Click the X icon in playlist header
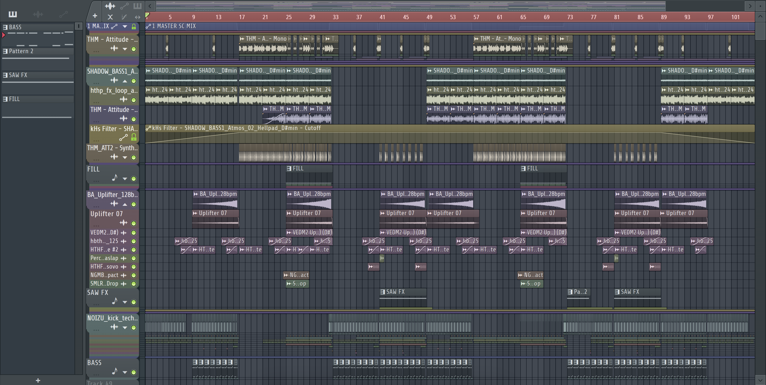766x385 pixels. (x=110, y=17)
